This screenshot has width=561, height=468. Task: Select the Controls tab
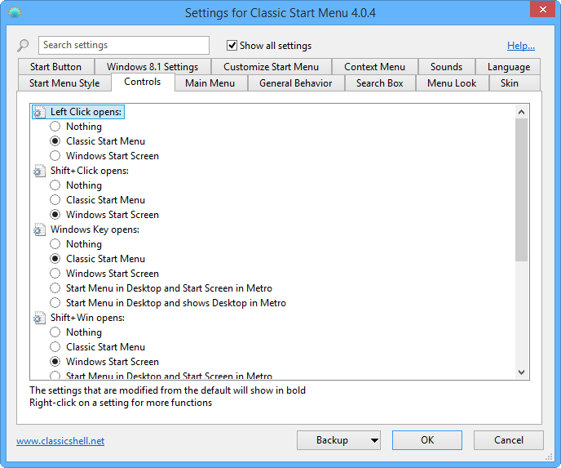coord(143,82)
